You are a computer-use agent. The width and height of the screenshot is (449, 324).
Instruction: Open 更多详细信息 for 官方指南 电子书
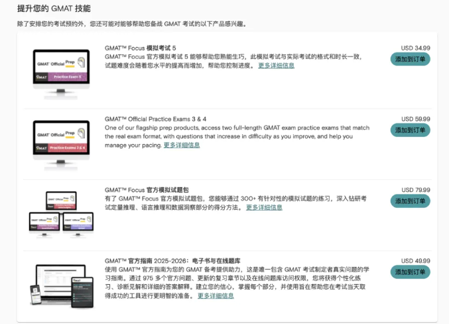coord(216,295)
